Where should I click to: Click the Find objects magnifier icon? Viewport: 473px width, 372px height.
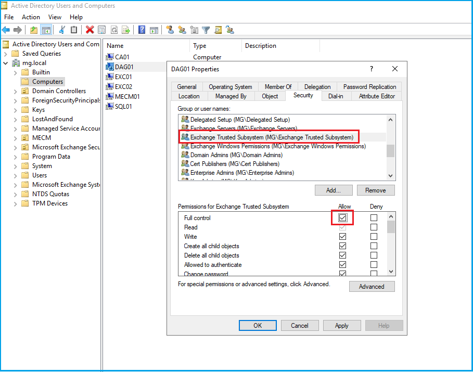(x=218, y=30)
